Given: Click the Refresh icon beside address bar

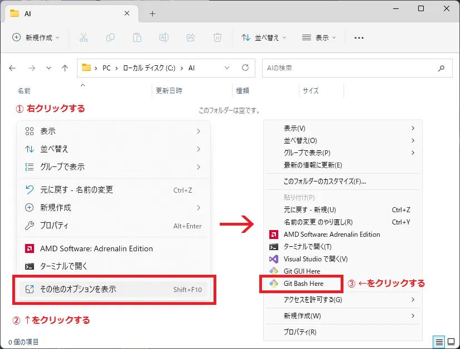Looking at the screenshot, I should pos(245,68).
